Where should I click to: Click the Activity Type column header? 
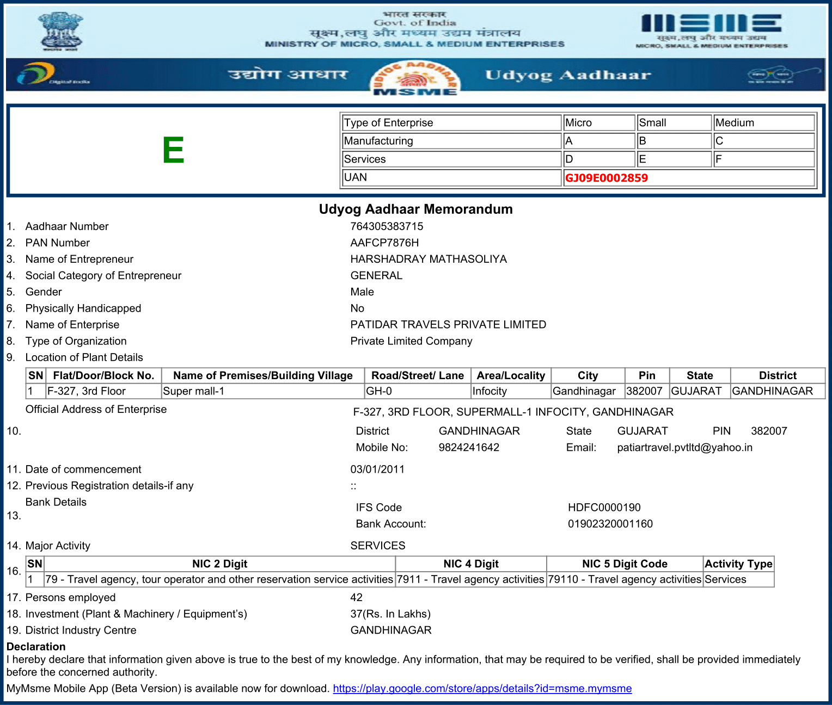[738, 564]
